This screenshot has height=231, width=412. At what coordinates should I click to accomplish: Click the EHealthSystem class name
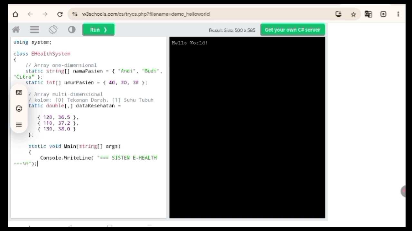(x=51, y=54)
